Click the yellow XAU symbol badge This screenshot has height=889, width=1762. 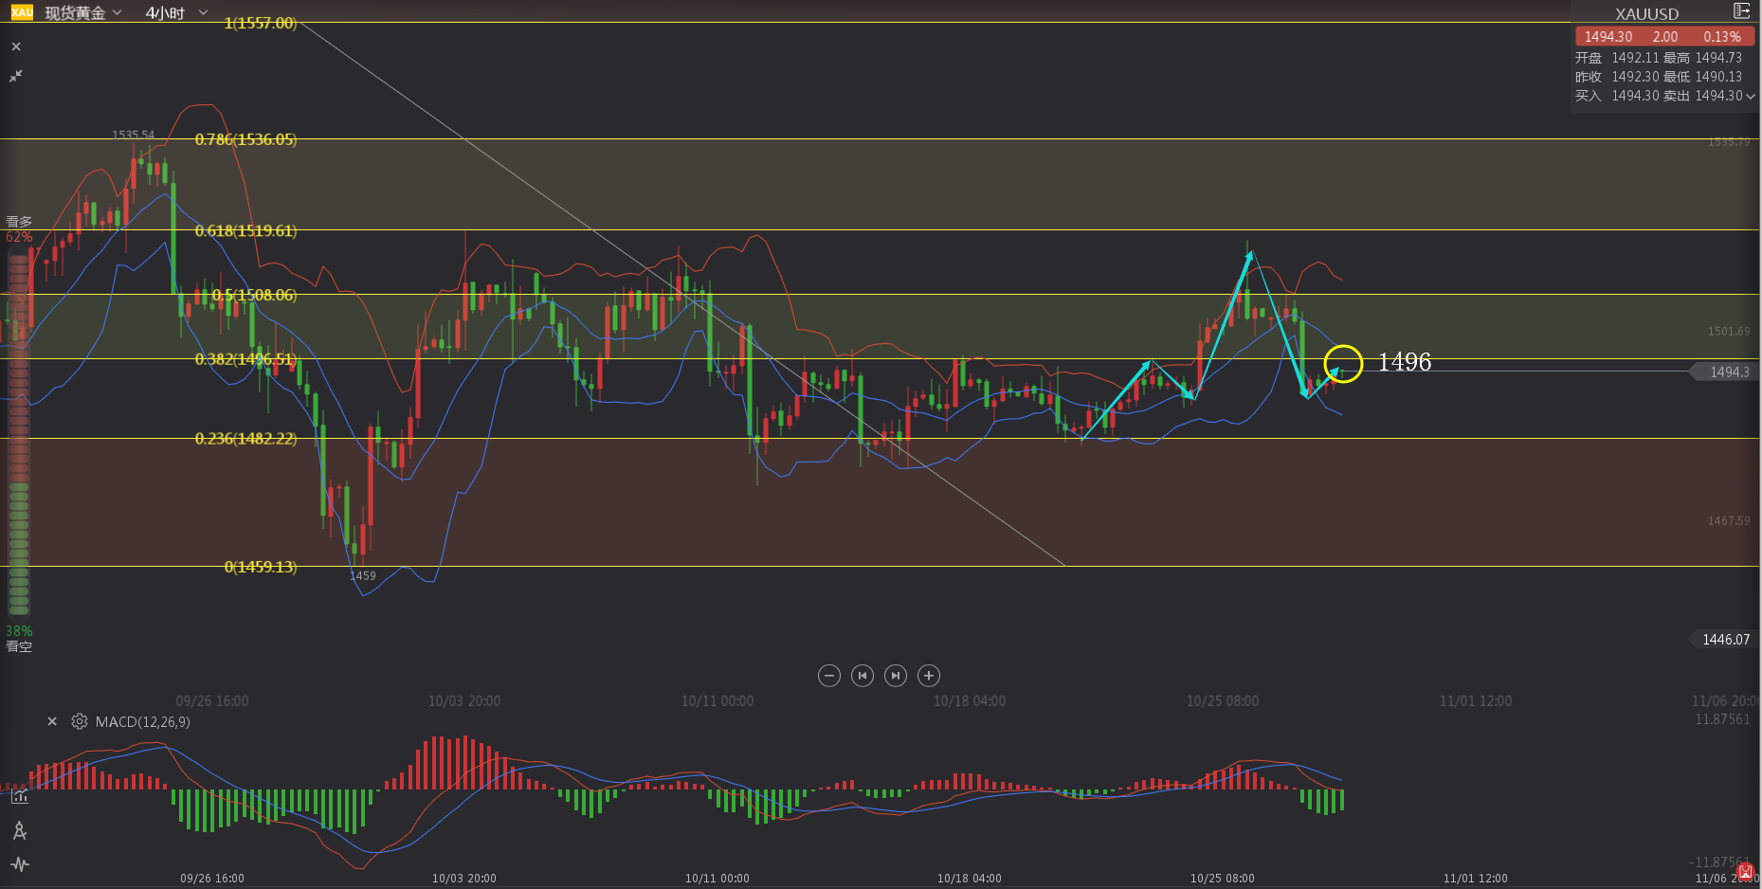22,12
